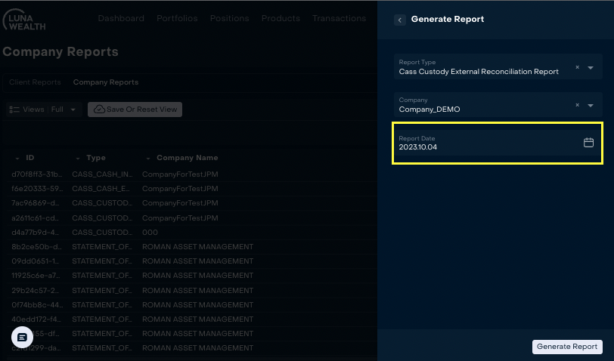This screenshot has width=614, height=361.
Task: Click the Luna Wealth logo
Action: pyautogui.click(x=24, y=20)
